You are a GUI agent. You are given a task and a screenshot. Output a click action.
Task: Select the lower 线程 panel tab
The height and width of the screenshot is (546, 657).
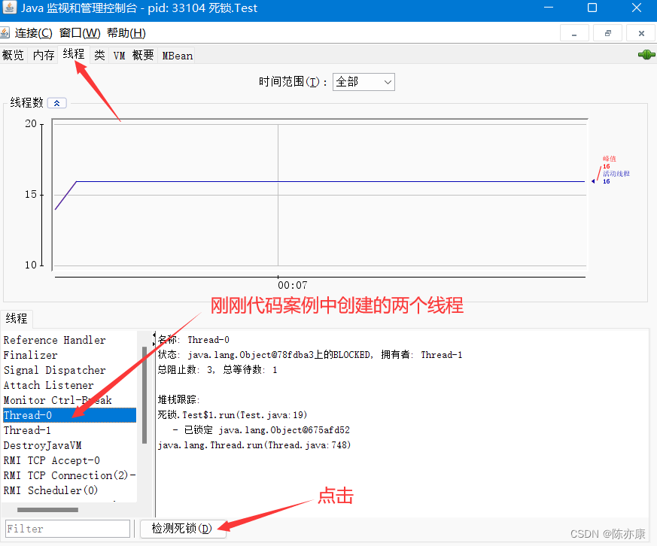17,319
